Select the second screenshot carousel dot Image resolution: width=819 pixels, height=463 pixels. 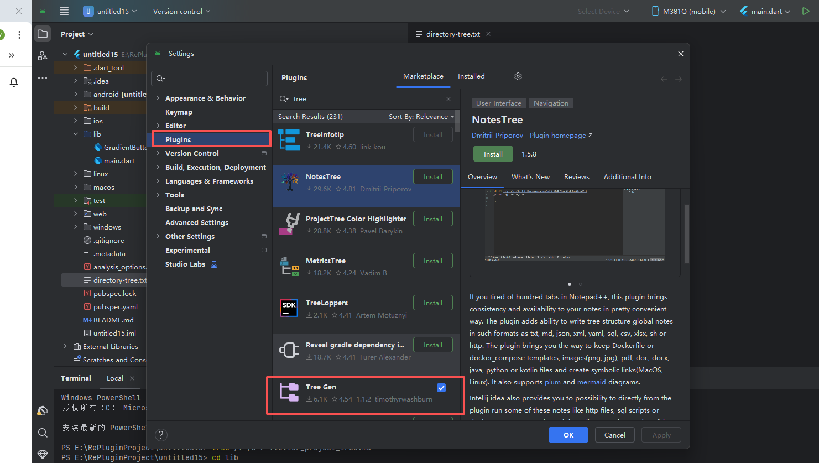click(x=581, y=284)
